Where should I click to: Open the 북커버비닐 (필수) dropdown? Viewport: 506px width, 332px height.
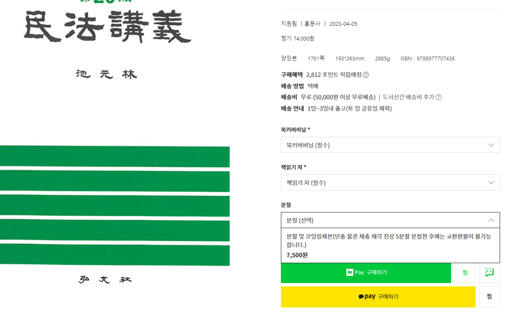pyautogui.click(x=390, y=145)
